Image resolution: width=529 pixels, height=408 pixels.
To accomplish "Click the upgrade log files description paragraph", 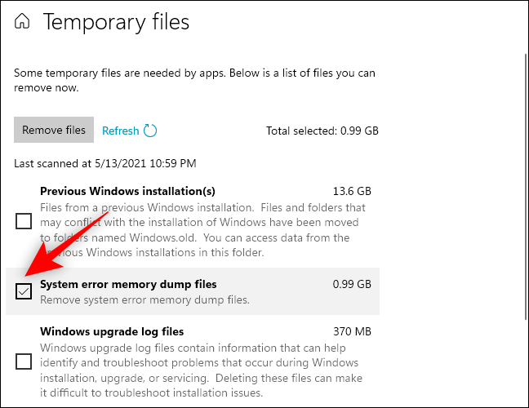I will [x=201, y=370].
